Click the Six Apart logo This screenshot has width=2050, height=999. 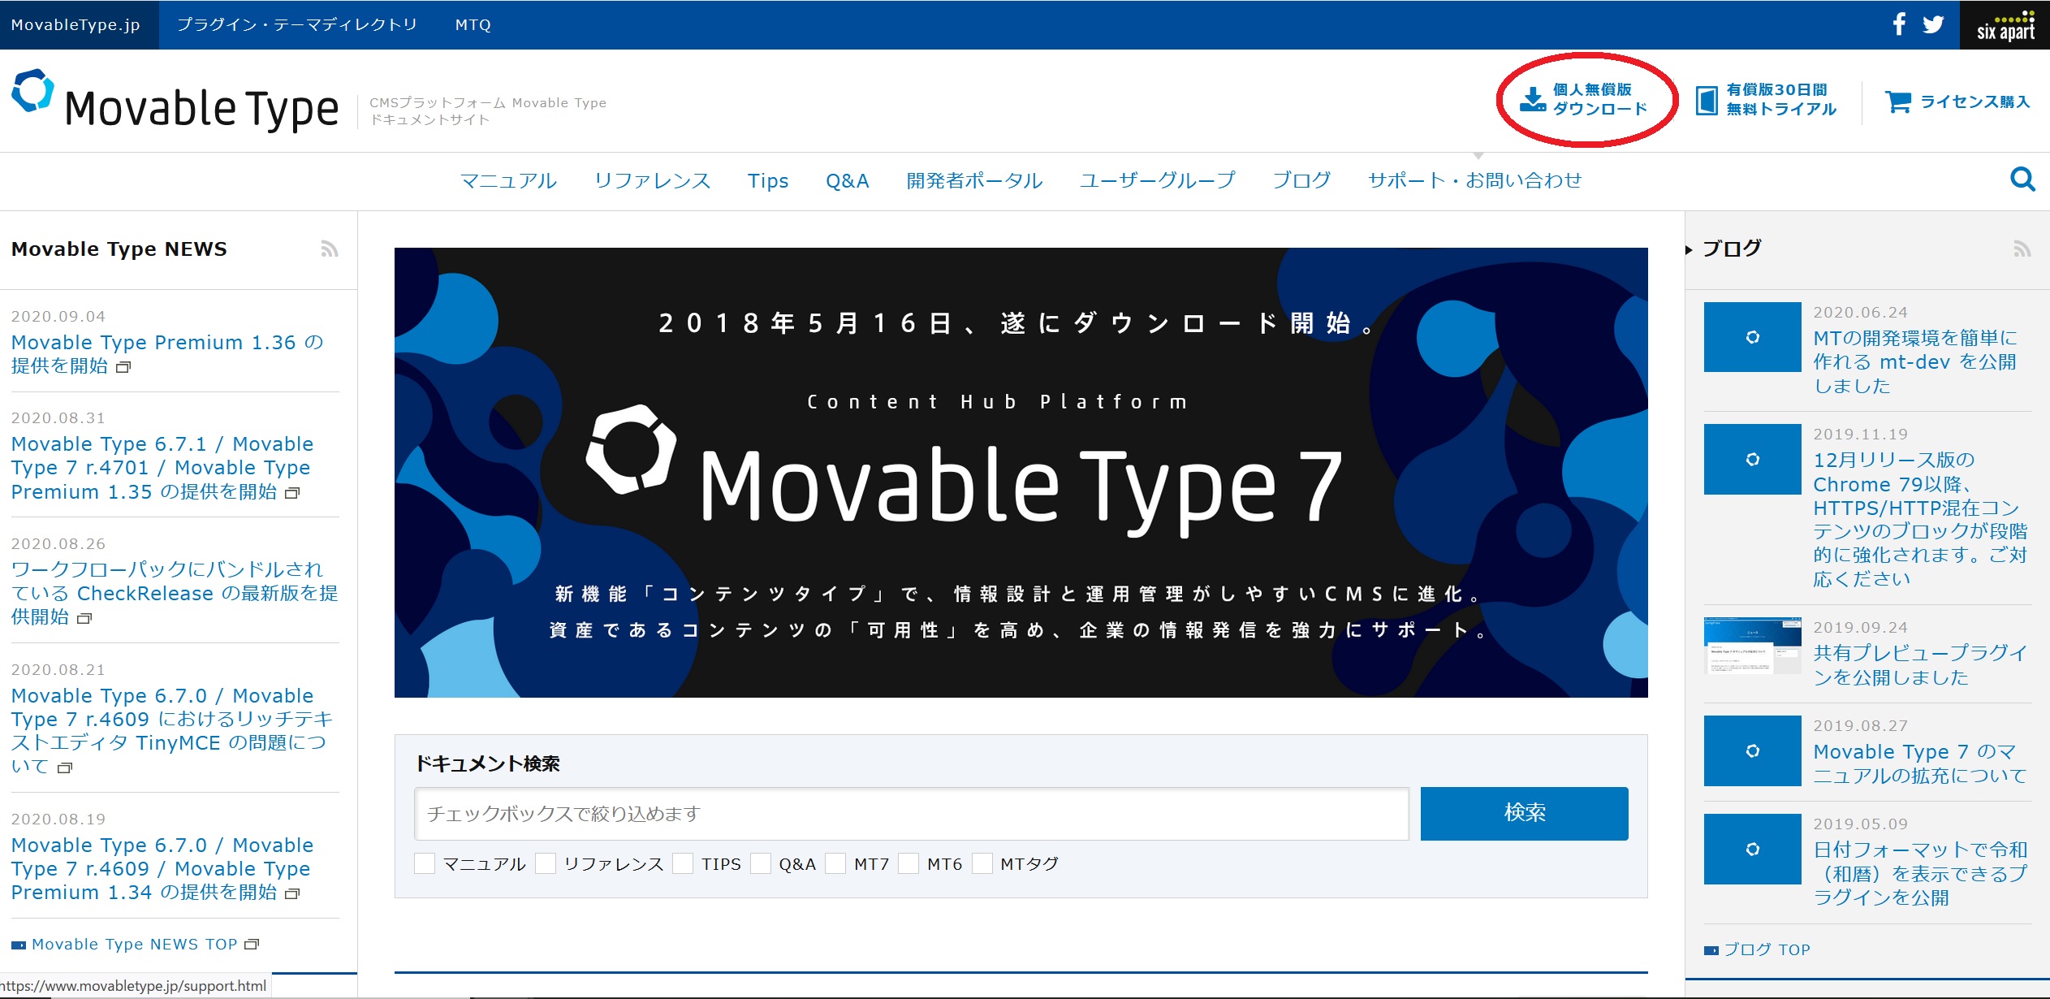pyautogui.click(x=2005, y=26)
